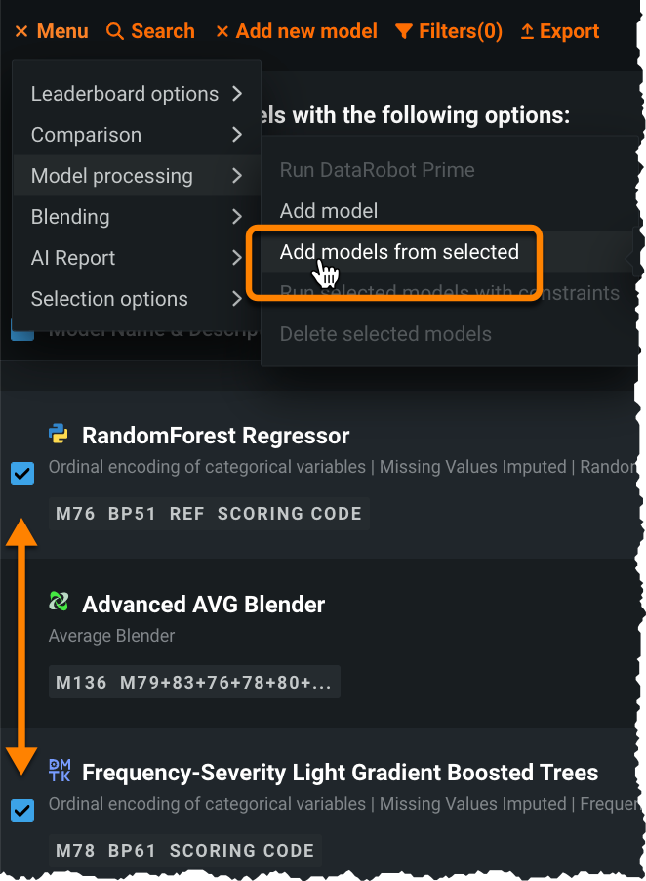Click the Advanced AVG Blender green icon
Image resolution: width=646 pixels, height=881 pixels.
59,603
